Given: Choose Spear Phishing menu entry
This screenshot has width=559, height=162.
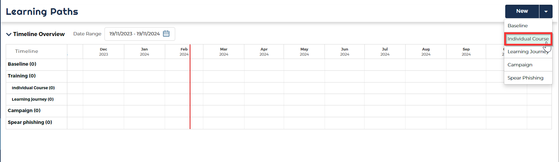Looking at the screenshot, I should click(525, 78).
